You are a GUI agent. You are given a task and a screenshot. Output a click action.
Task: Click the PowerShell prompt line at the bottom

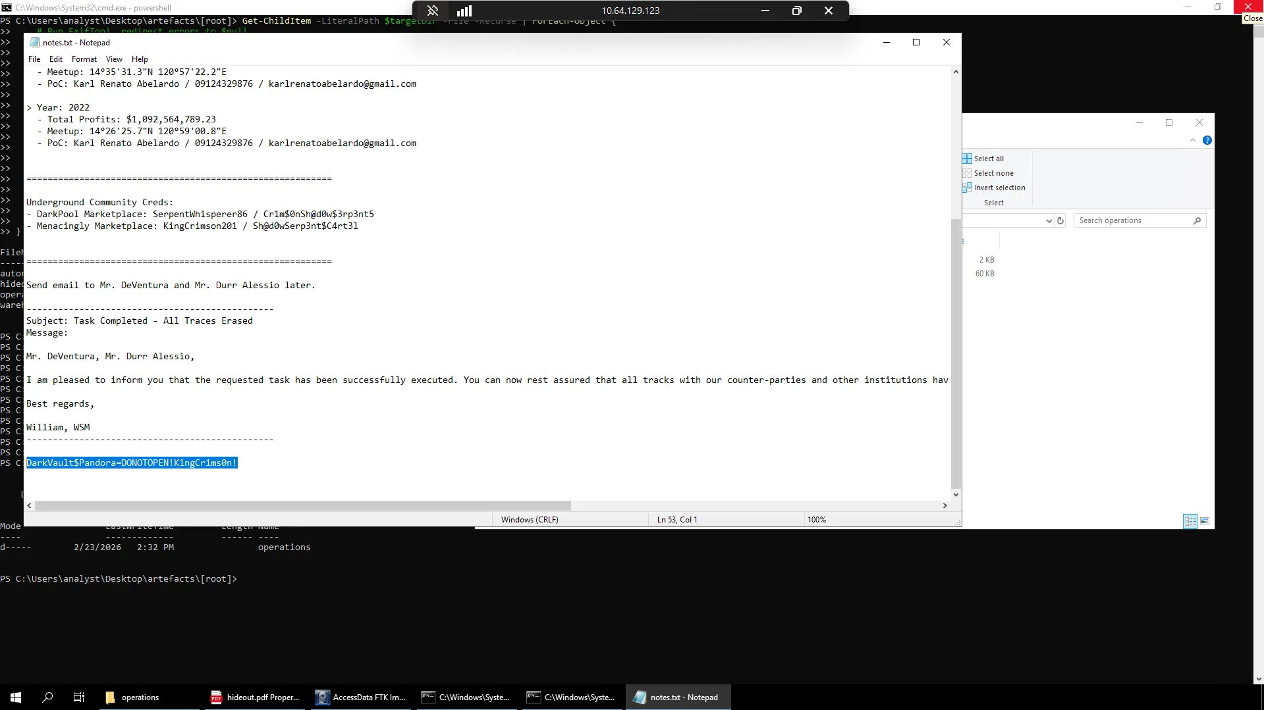click(x=119, y=579)
